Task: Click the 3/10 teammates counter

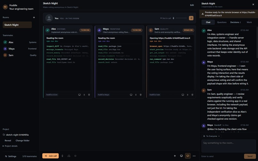Action: [x=29, y=156]
